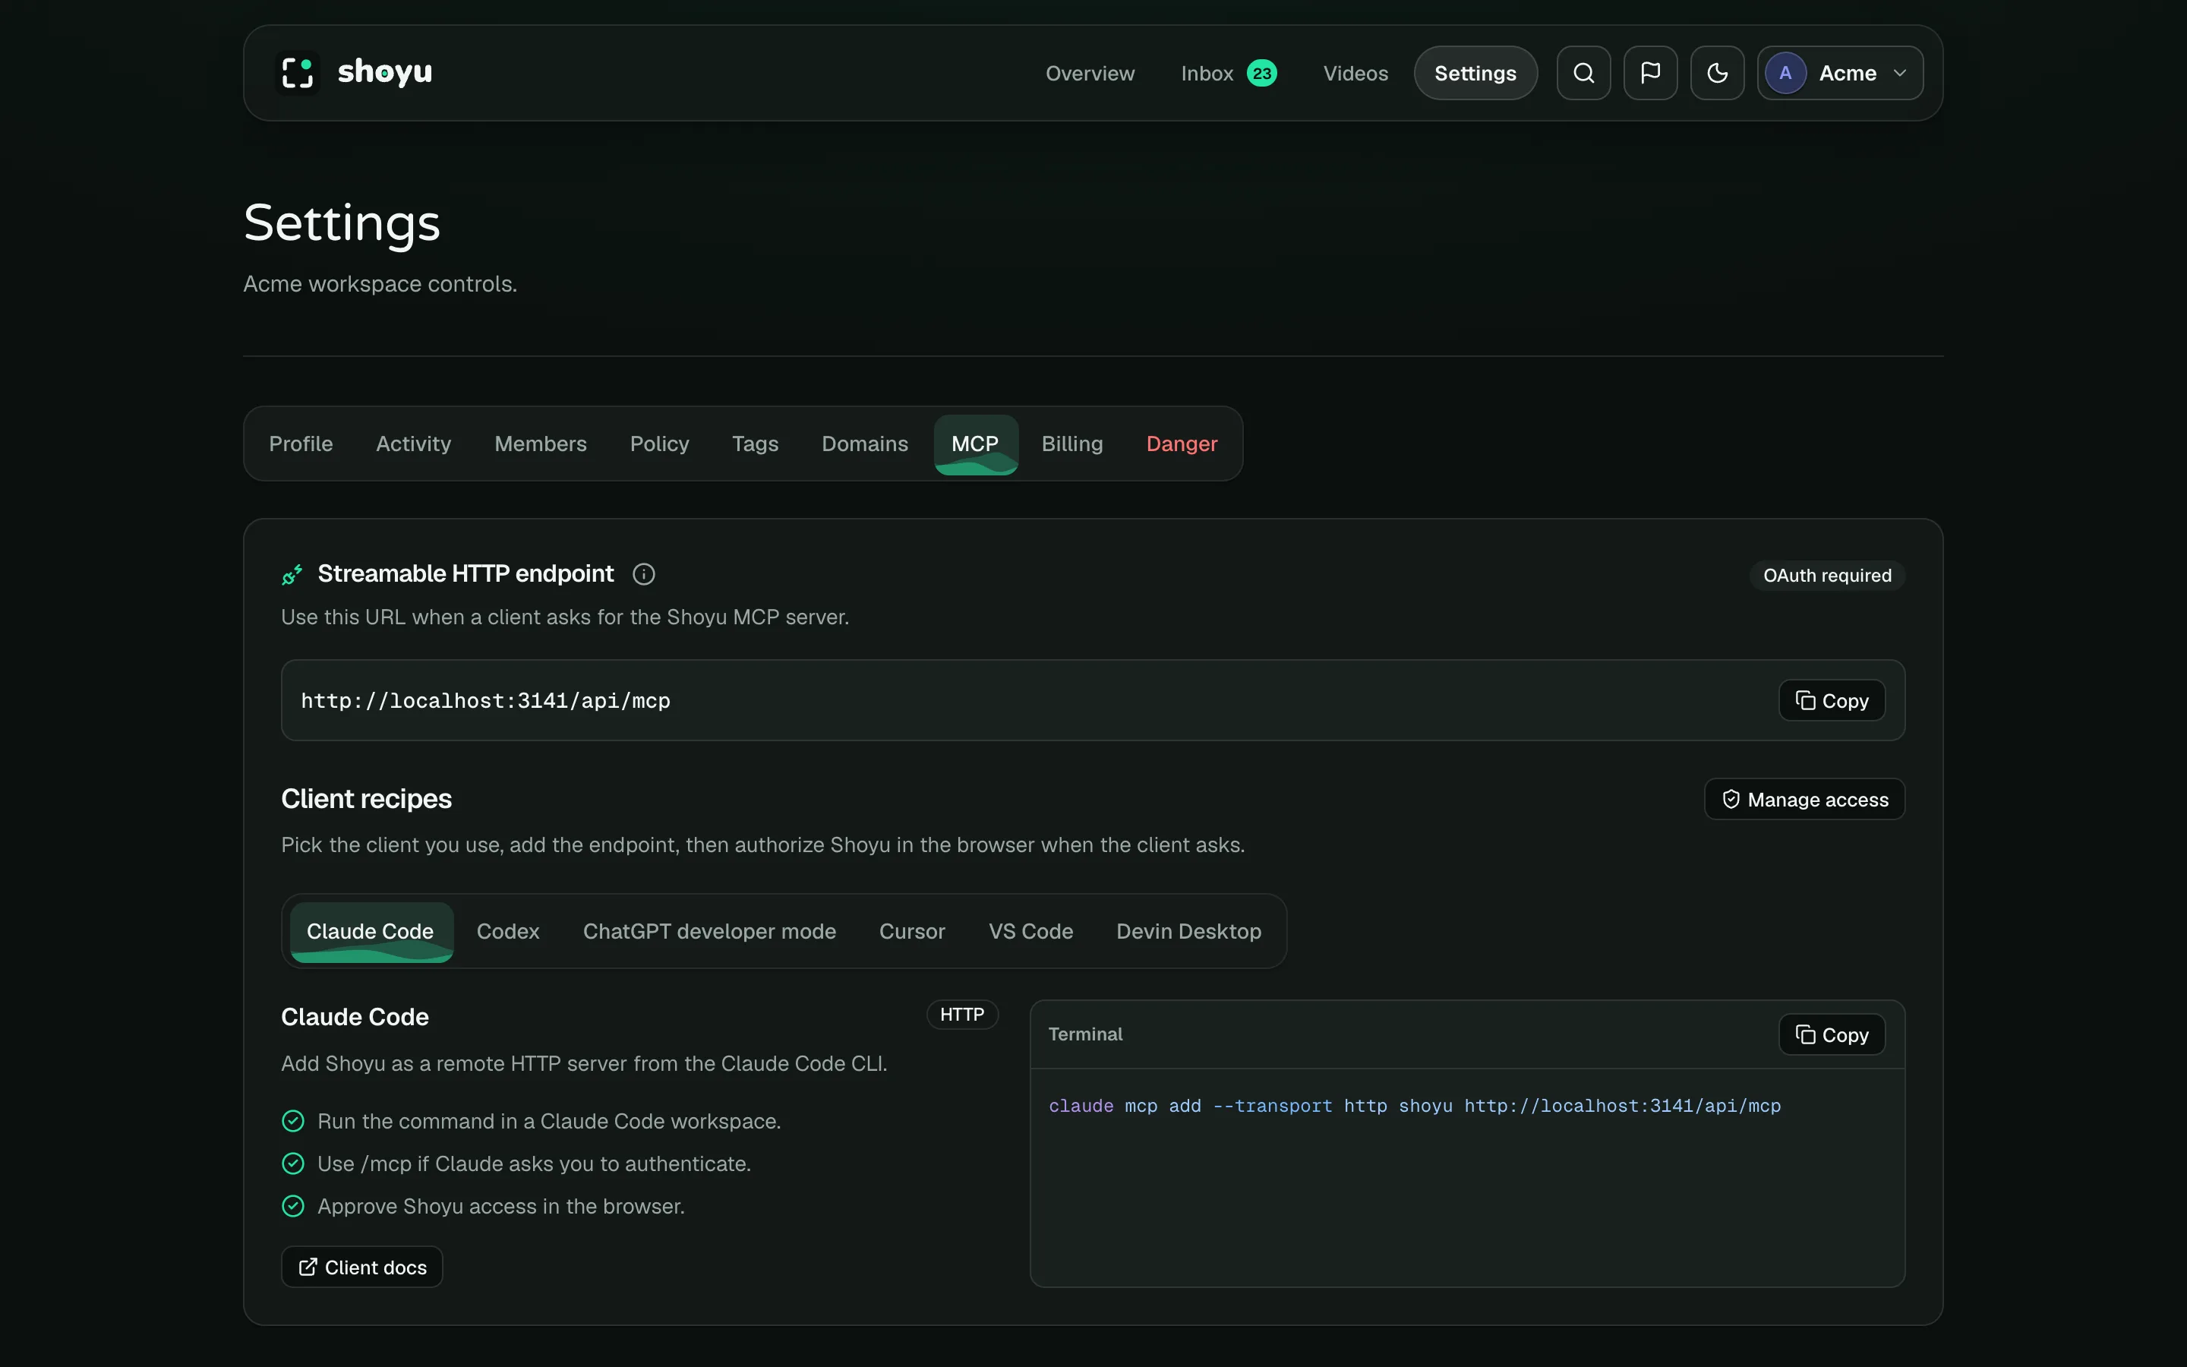Copy the endpoint URL
The height and width of the screenshot is (1367, 2187).
(1832, 701)
